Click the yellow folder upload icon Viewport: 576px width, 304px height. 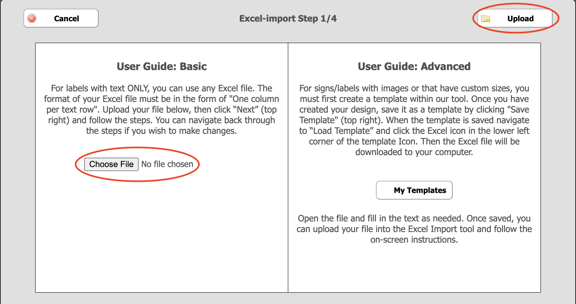coord(486,18)
